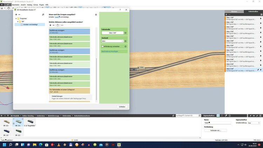The width and height of the screenshot is (263, 148).
Task: Open Plugins menu
Action: 42,5
